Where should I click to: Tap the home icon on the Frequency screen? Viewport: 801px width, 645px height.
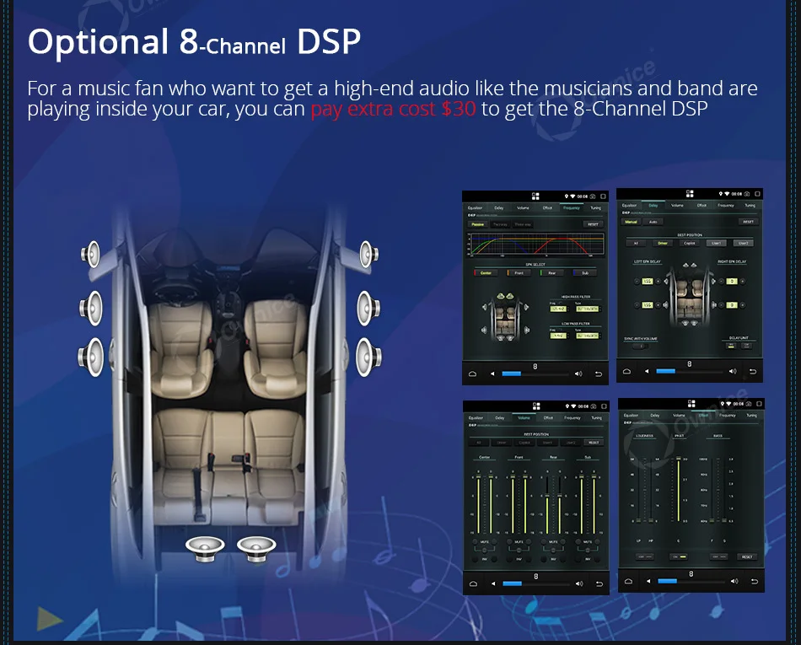(472, 374)
